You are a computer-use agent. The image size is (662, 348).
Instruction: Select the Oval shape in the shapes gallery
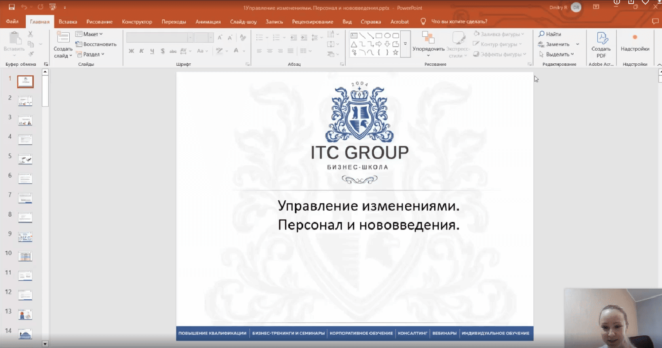pyautogui.click(x=387, y=36)
